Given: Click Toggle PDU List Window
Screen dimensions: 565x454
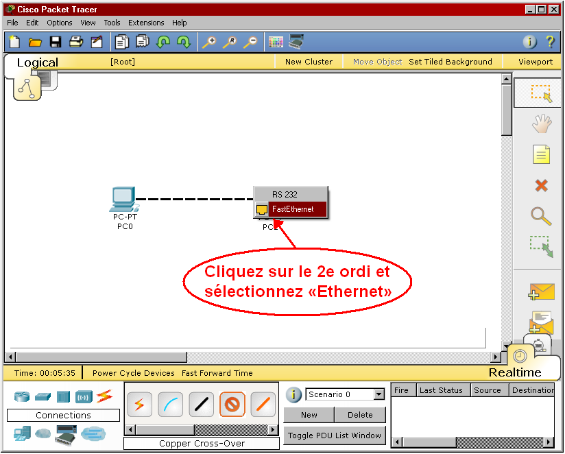Looking at the screenshot, I should (335, 435).
